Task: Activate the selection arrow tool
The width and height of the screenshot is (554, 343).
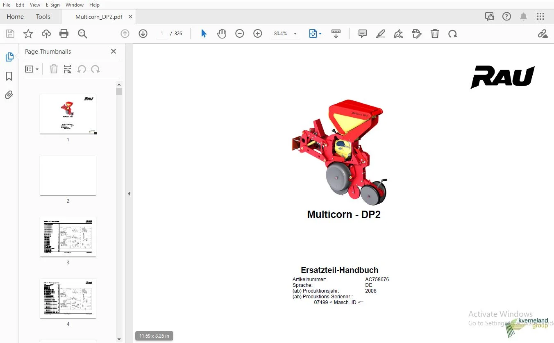Action: (x=204, y=34)
